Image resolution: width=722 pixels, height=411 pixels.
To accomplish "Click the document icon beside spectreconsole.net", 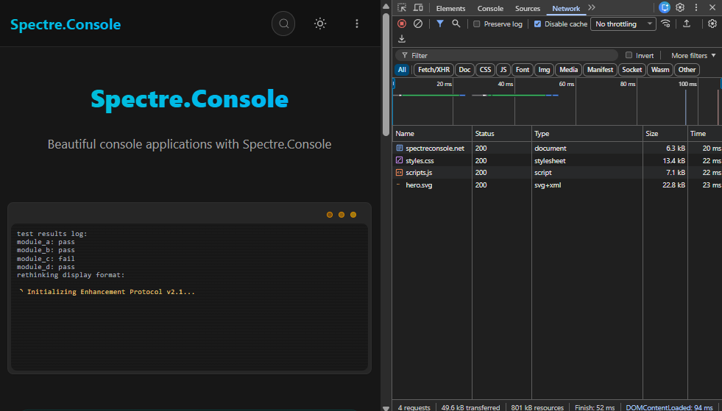I will 399,149.
